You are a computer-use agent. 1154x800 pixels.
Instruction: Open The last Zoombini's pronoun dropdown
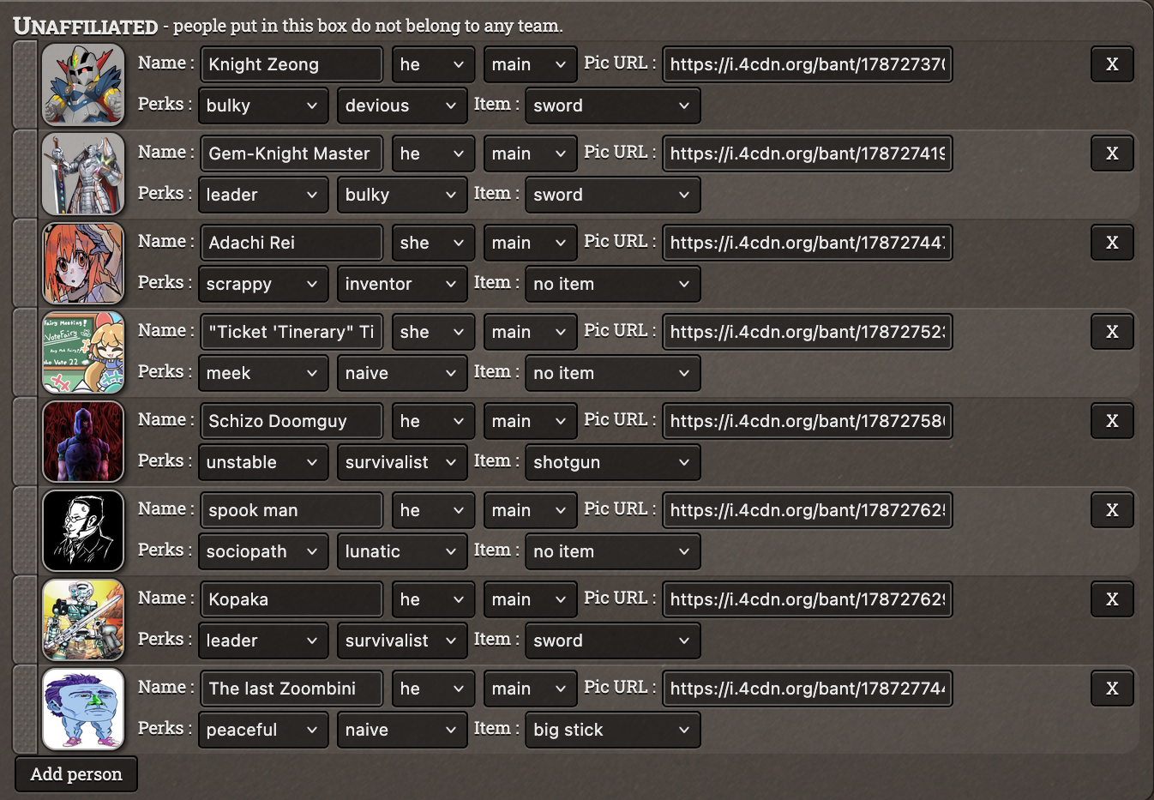(433, 689)
